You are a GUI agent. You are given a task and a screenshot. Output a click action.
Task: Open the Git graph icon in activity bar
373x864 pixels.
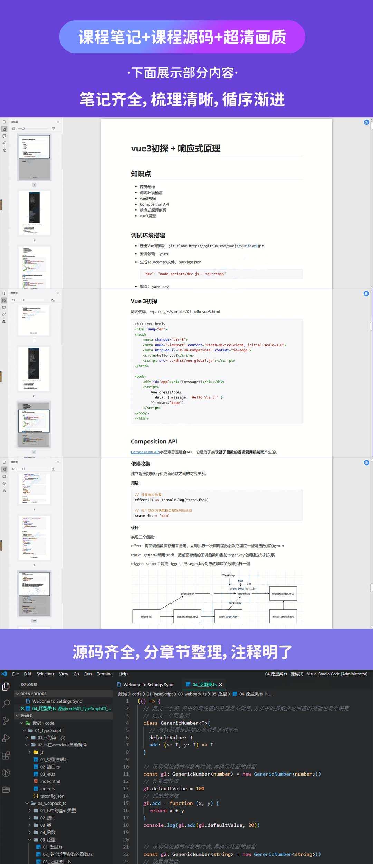click(x=6, y=772)
